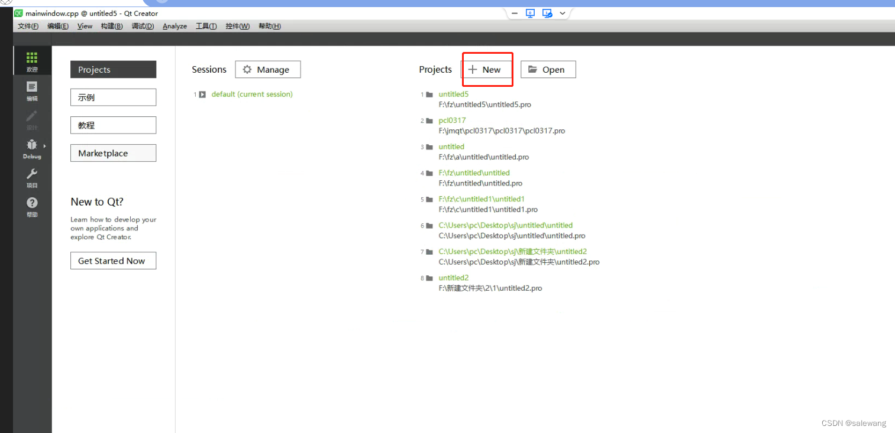Open the last recent project untitled2
This screenshot has height=433, width=895.
tap(454, 278)
